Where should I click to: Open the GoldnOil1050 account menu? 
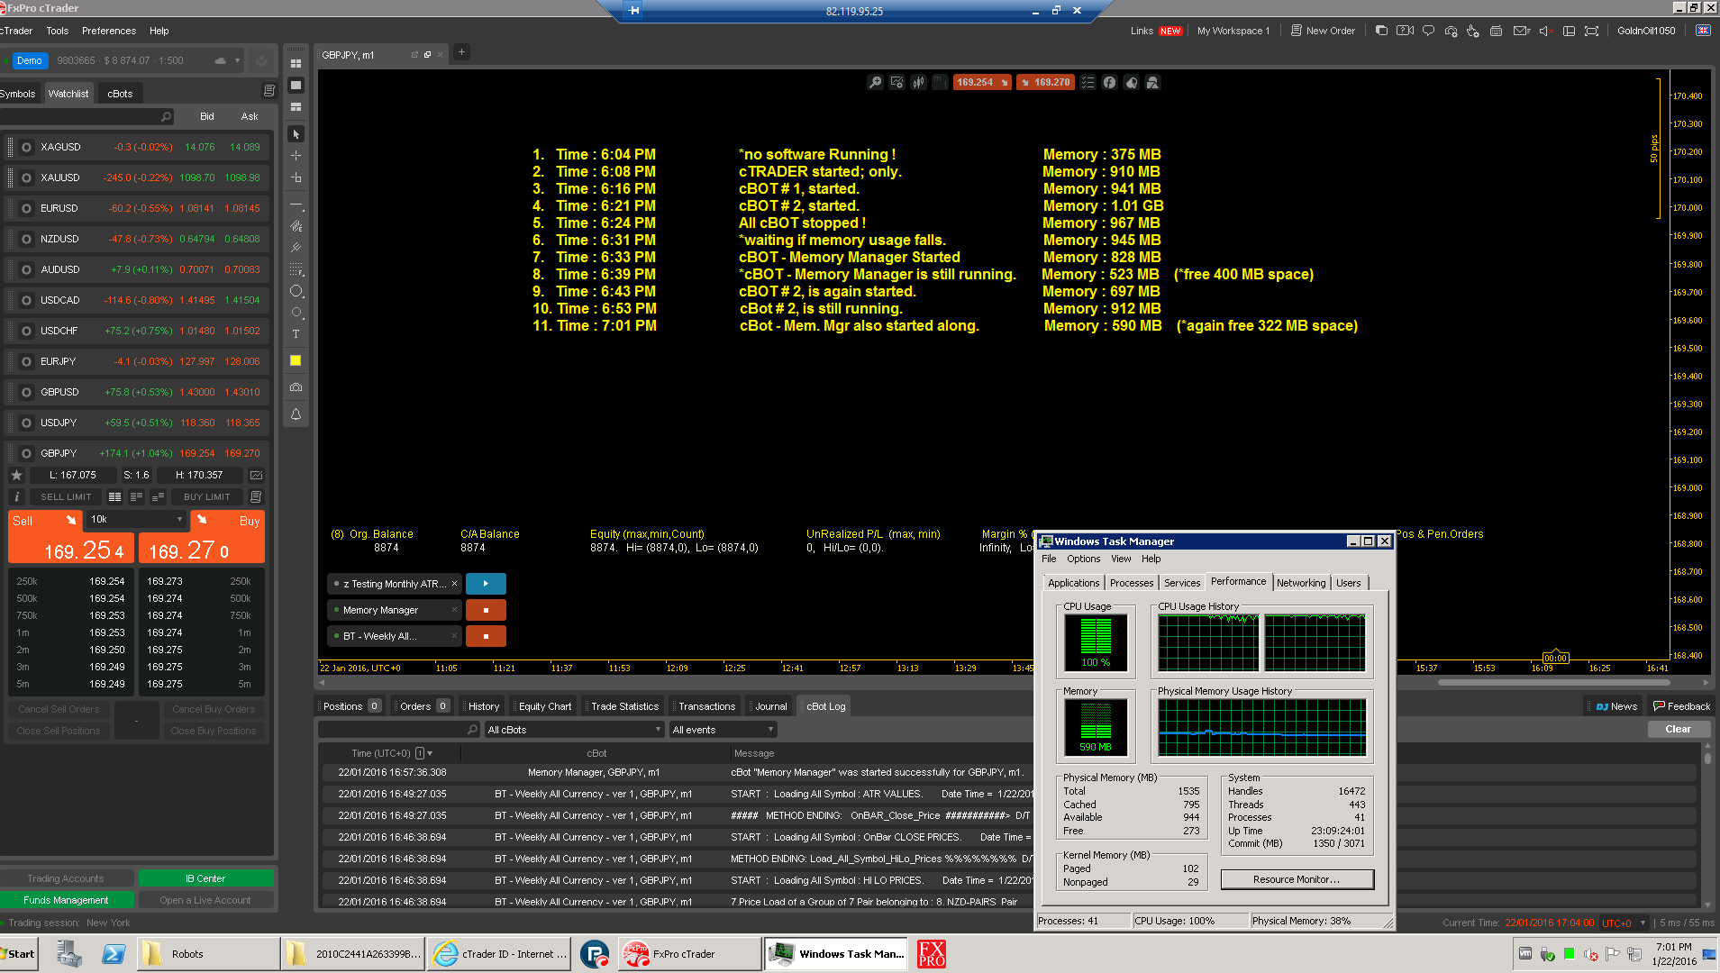point(1646,31)
